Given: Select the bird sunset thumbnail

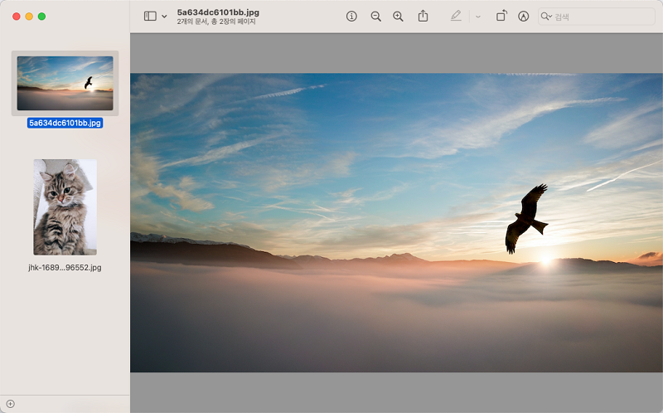Looking at the screenshot, I should tap(65, 83).
